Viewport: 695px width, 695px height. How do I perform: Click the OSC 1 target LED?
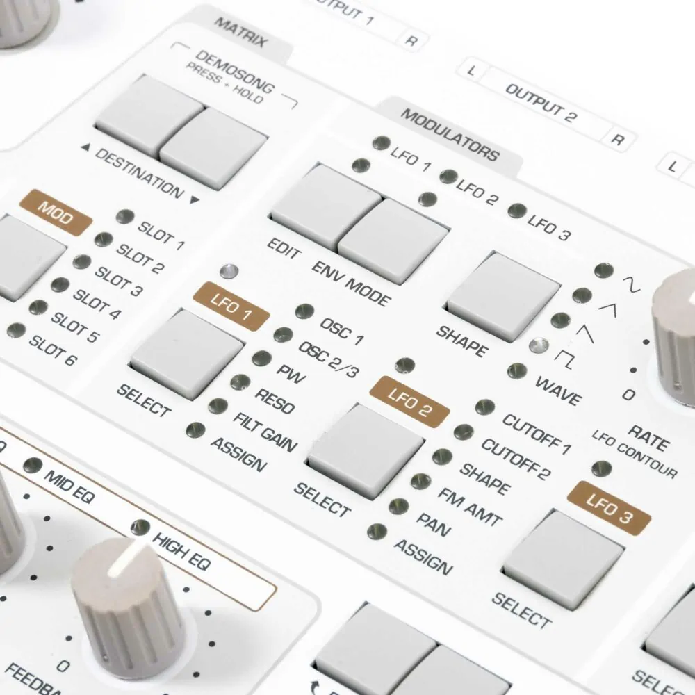[x=304, y=311]
